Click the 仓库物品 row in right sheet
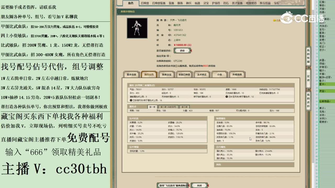The width and height of the screenshot is (335, 188). click(x=327, y=101)
